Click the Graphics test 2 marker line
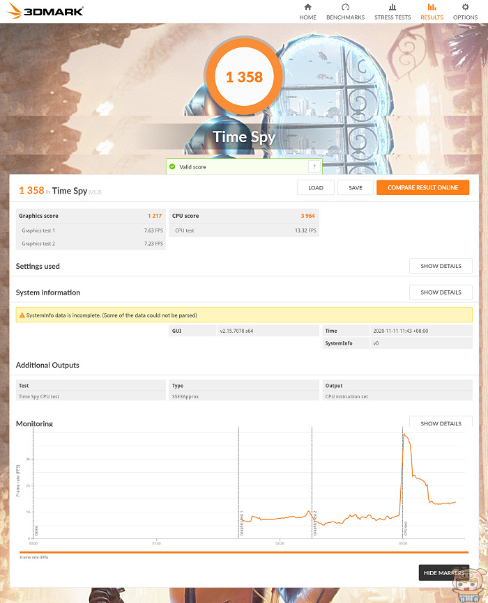The image size is (488, 603). [312, 482]
